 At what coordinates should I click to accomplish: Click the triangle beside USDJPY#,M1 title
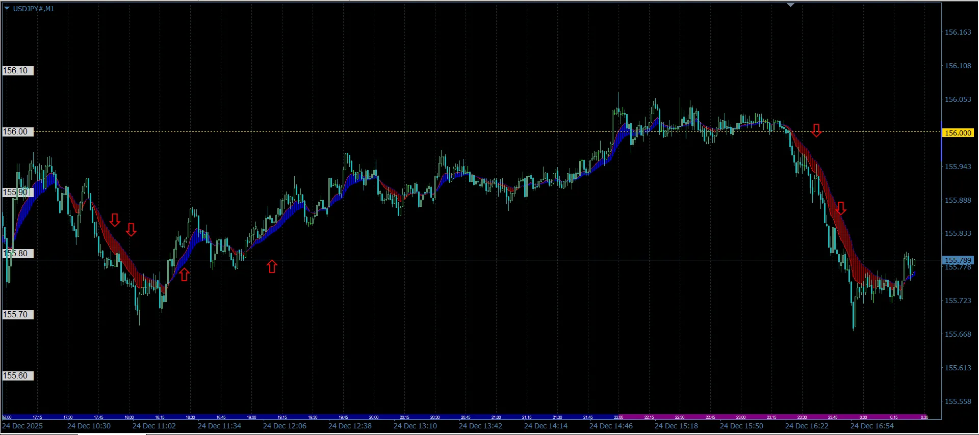click(7, 8)
